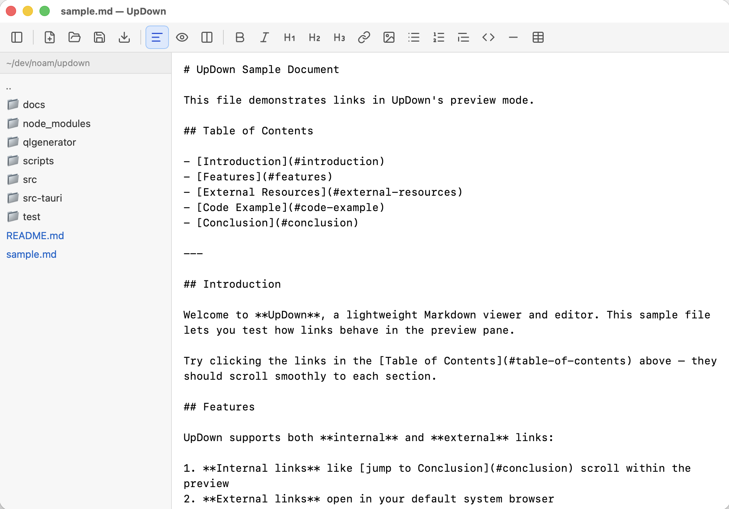Toggle the sidebar panel icon

click(17, 37)
